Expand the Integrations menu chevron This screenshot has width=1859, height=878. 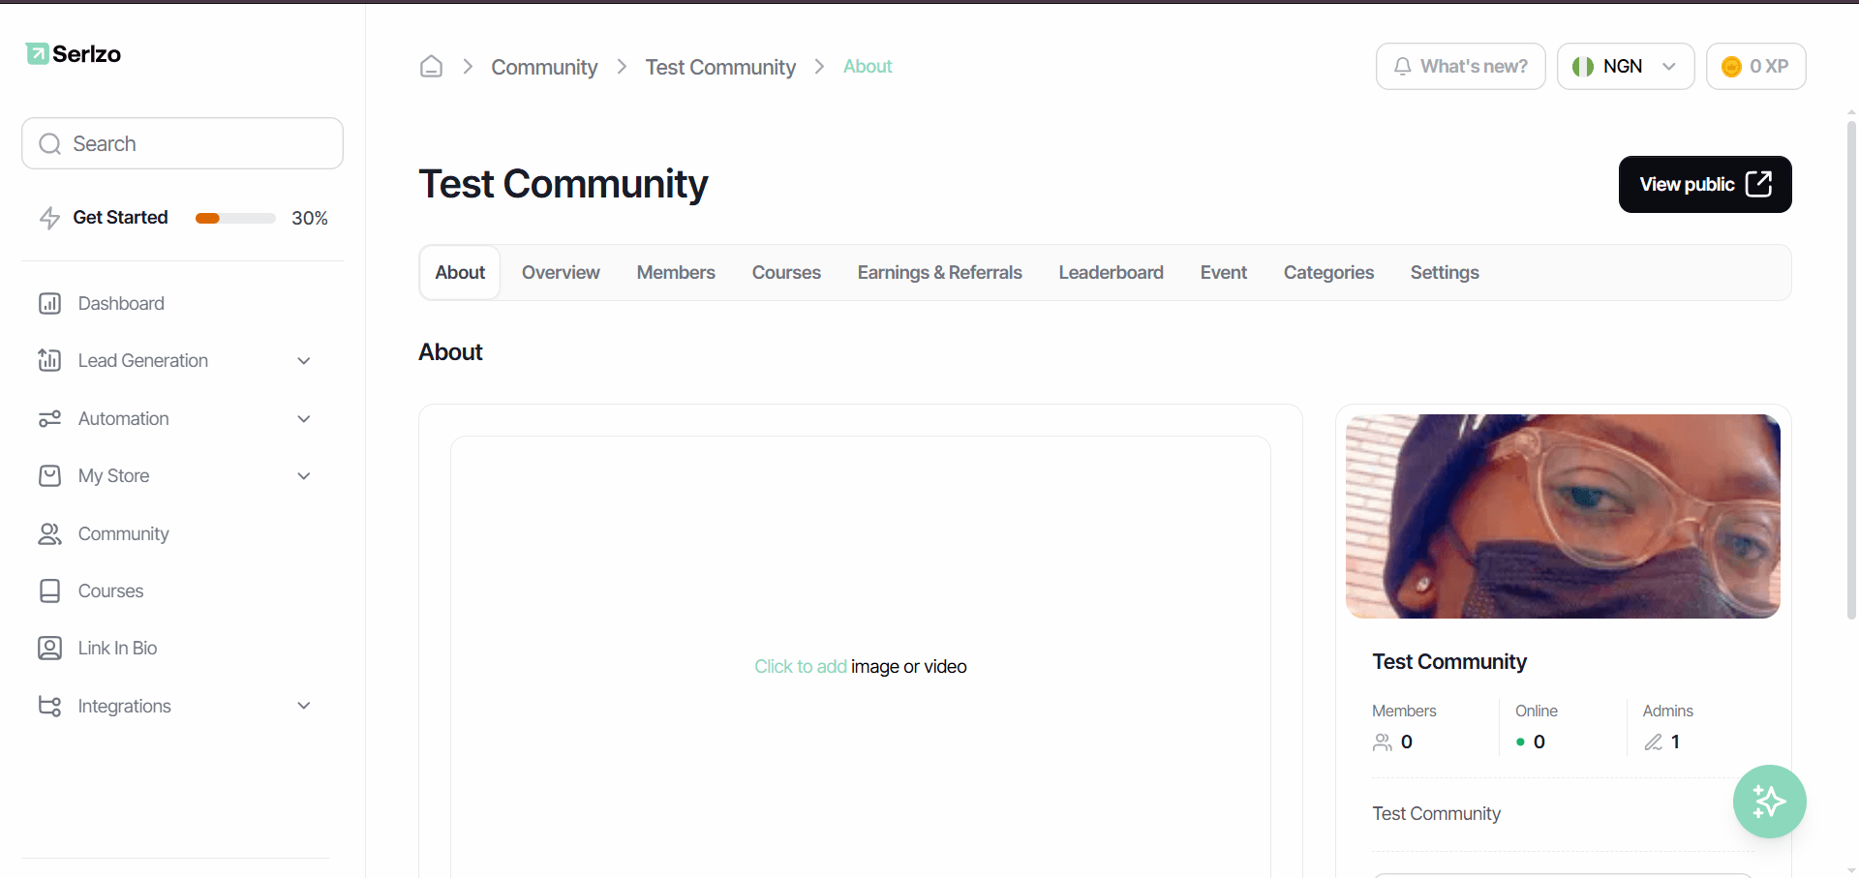(x=304, y=707)
